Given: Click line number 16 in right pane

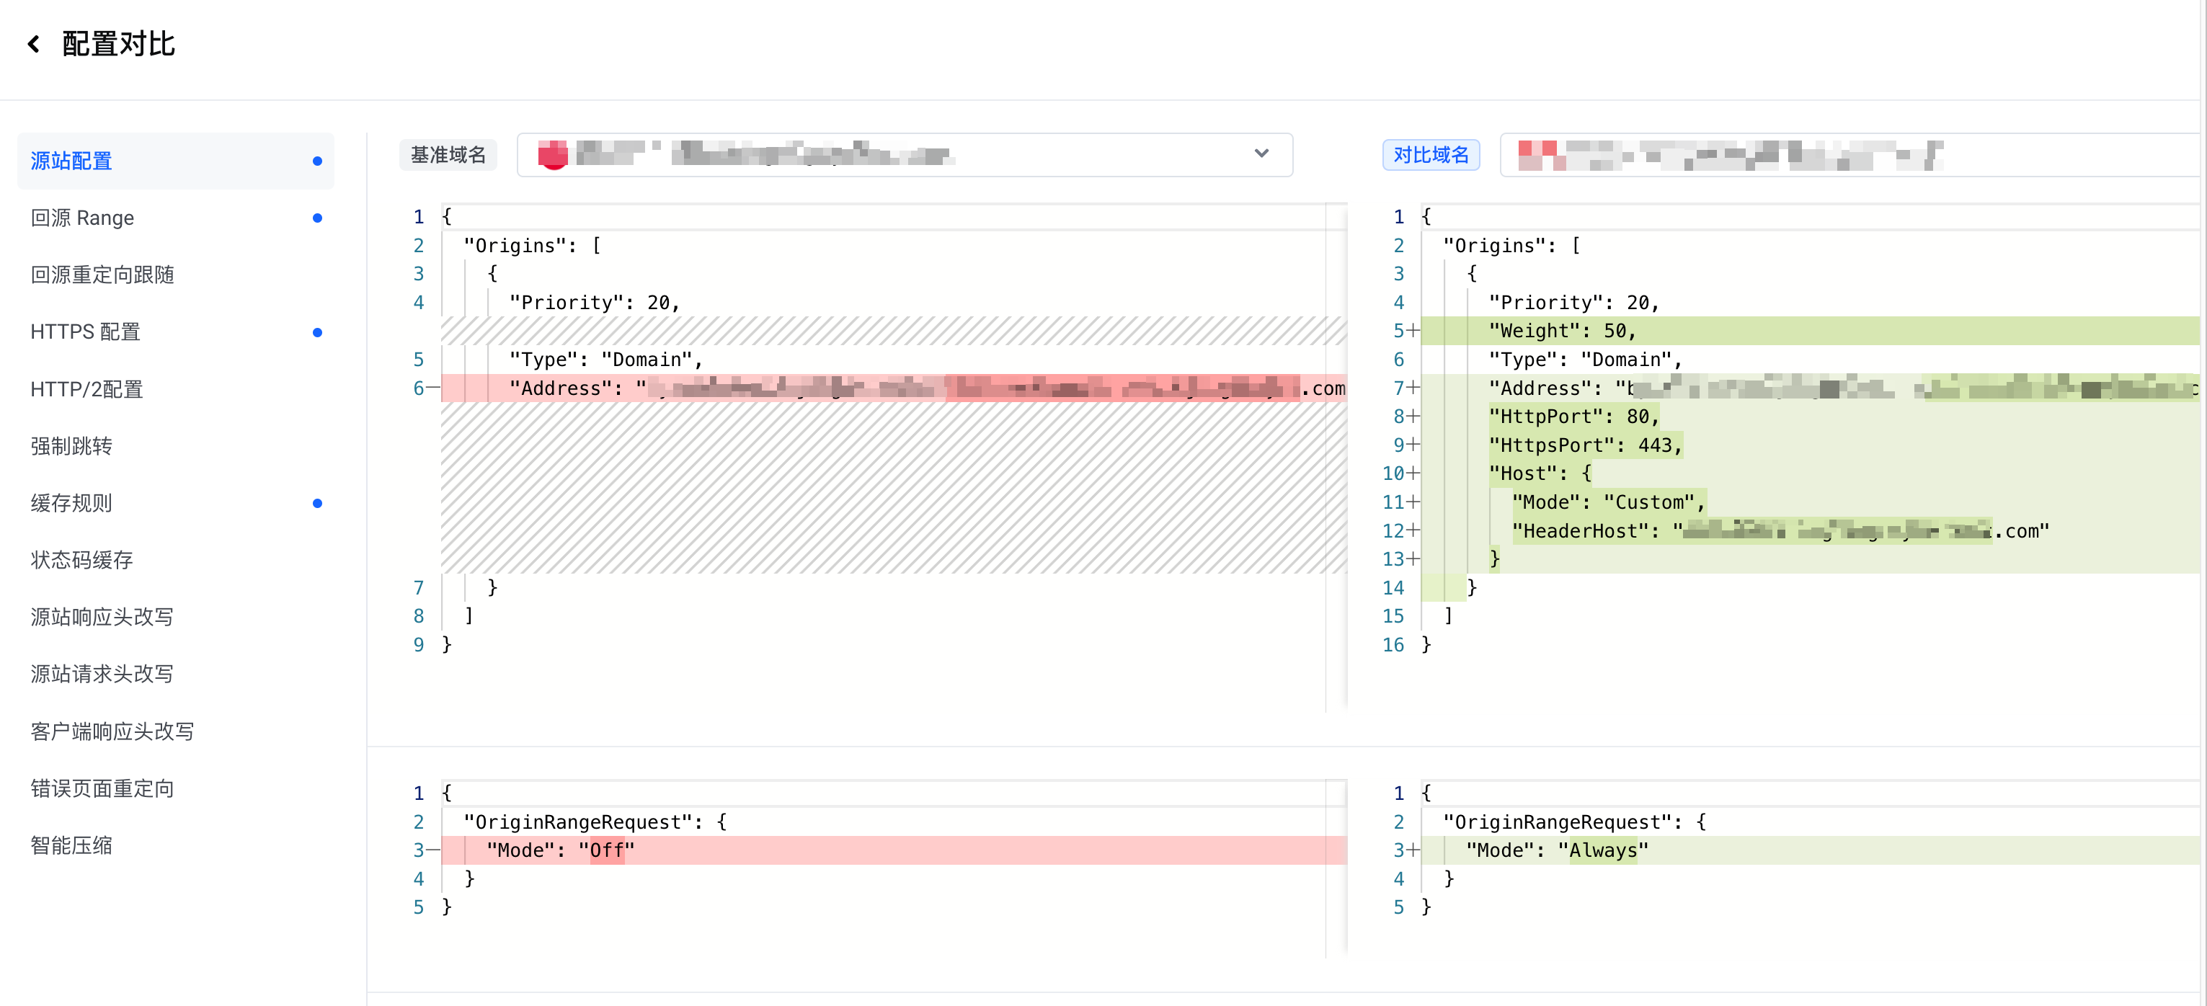Looking at the screenshot, I should [x=1393, y=644].
